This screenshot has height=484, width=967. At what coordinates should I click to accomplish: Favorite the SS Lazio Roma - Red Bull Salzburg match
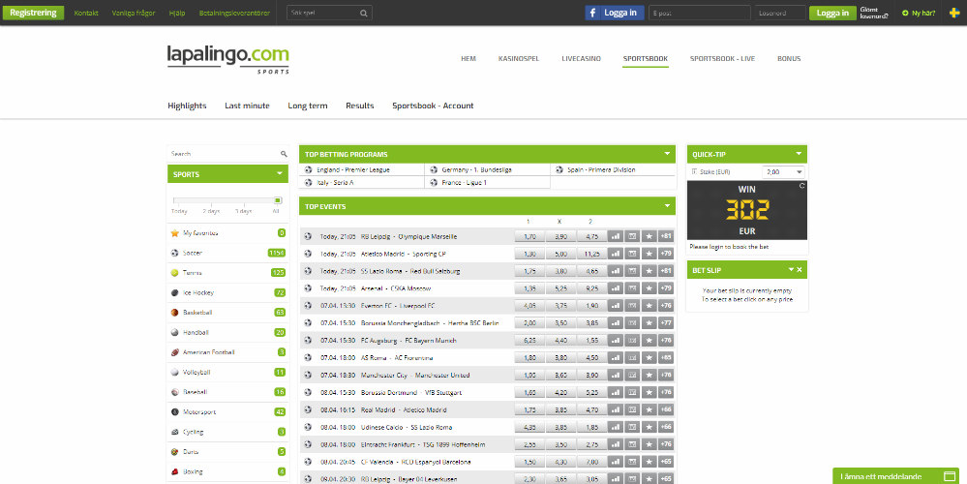649,271
